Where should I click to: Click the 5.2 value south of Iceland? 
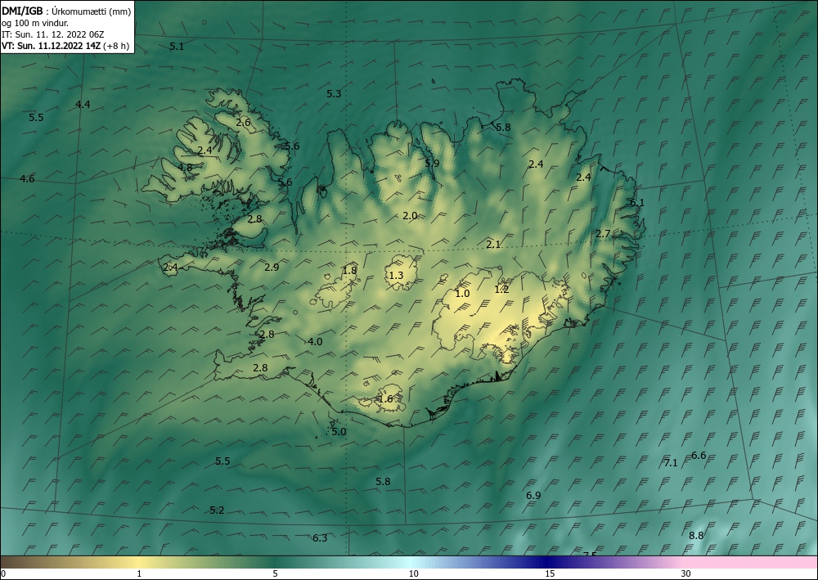click(x=217, y=510)
